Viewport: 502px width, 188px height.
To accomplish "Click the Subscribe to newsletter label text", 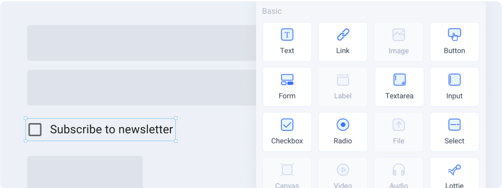I will [x=112, y=129].
